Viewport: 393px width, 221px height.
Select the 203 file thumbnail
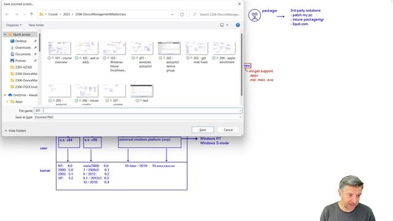click(x=196, y=48)
